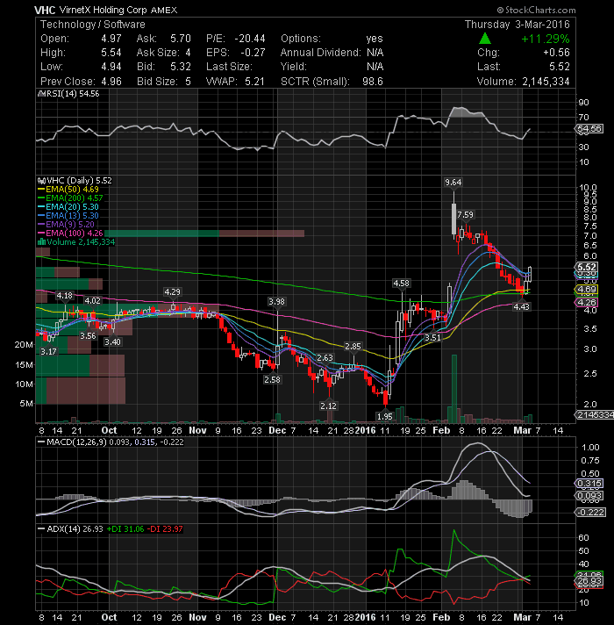614x625 pixels.
Task: Click the 2.58 price low label
Action: point(273,380)
